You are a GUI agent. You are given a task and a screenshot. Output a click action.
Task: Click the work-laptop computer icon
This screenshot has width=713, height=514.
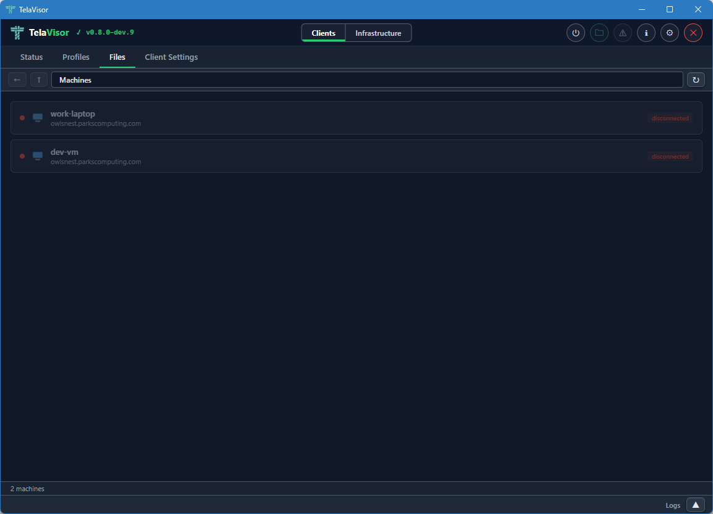[x=38, y=118]
